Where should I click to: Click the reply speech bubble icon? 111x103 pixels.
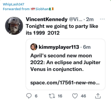(x=29, y=96)
